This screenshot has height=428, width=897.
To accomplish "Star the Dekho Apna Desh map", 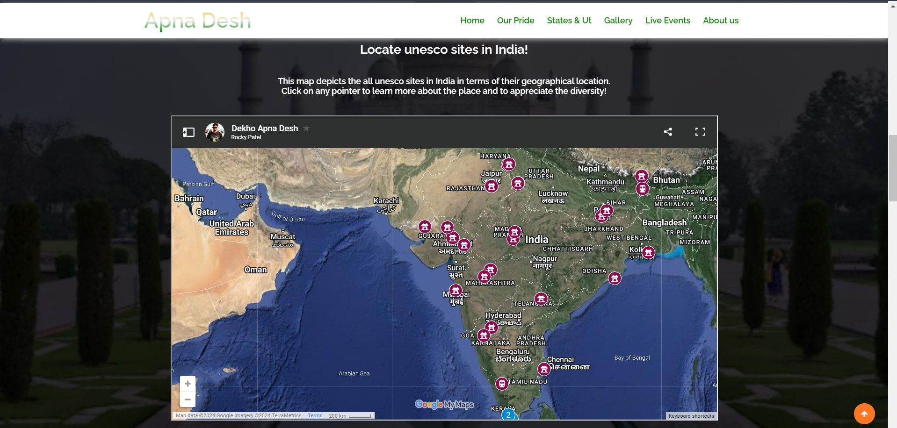I will coord(306,128).
